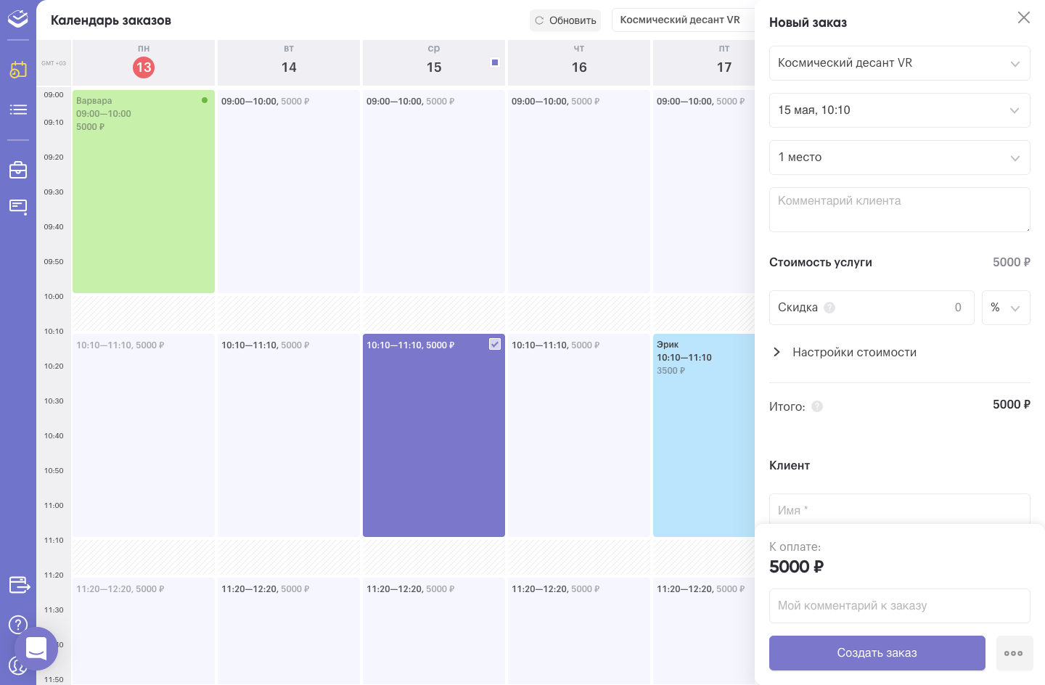Viewport: 1045px width, 685px height.
Task: Click the Комментарий клиента text field
Action: coord(900,210)
